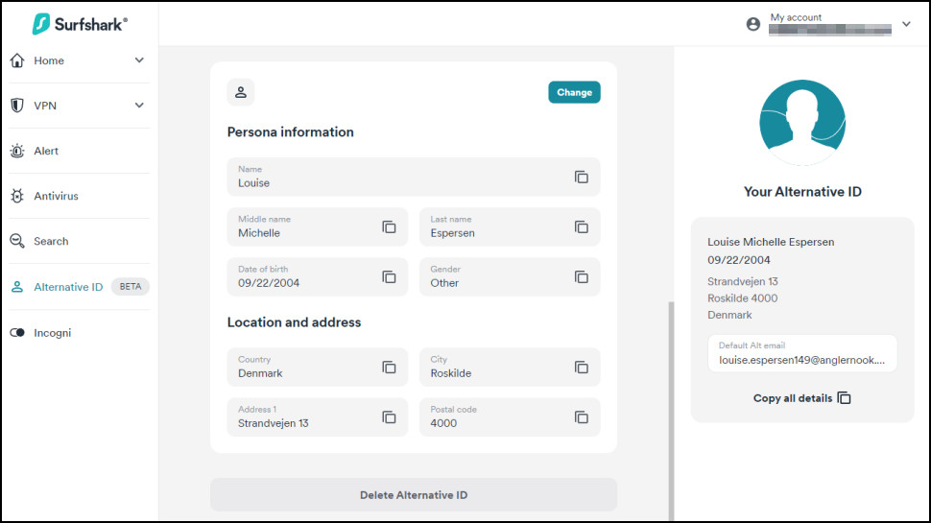Click the BETA badge
The height and width of the screenshot is (523, 931).
tap(130, 287)
